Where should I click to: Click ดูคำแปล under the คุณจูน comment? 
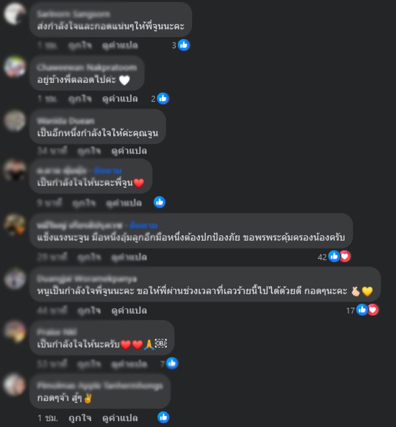click(129, 151)
